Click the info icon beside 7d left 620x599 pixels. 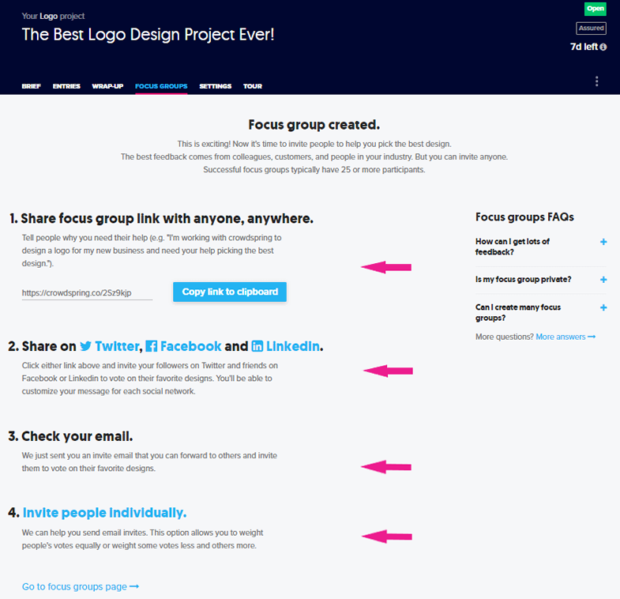click(x=603, y=47)
